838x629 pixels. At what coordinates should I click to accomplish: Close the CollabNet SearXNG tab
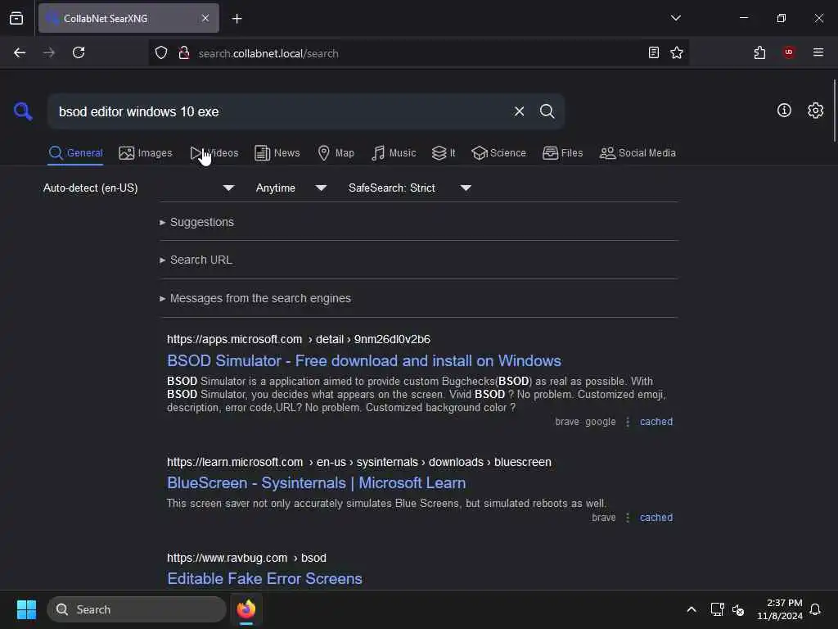pyautogui.click(x=205, y=18)
